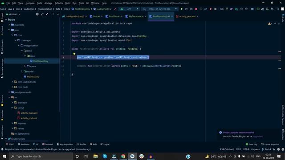
Task: Click UTF-8 encoding in status bar
Action: click(246, 149)
